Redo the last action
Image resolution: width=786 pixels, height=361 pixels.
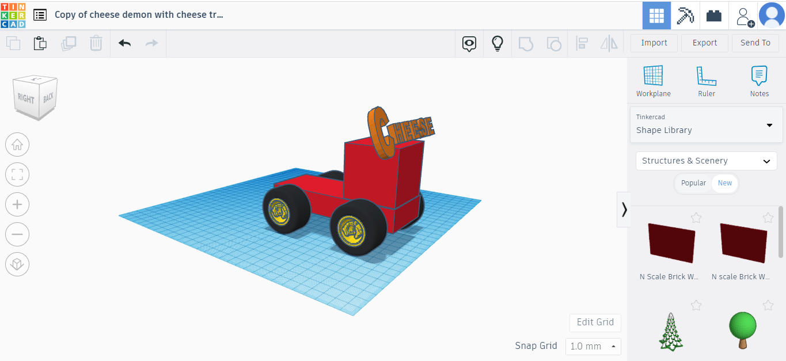(151, 43)
